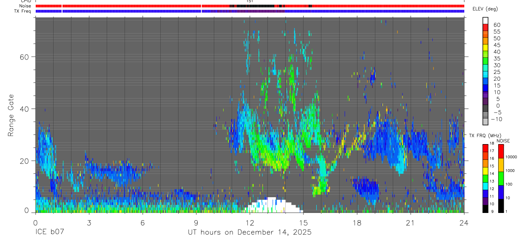Select the yellow TX FRQ segment between 14 and 15
The image size is (522, 241).
pos(485,170)
